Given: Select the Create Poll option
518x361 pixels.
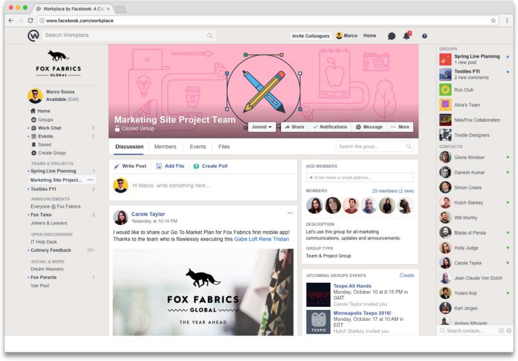Looking at the screenshot, I should [210, 166].
